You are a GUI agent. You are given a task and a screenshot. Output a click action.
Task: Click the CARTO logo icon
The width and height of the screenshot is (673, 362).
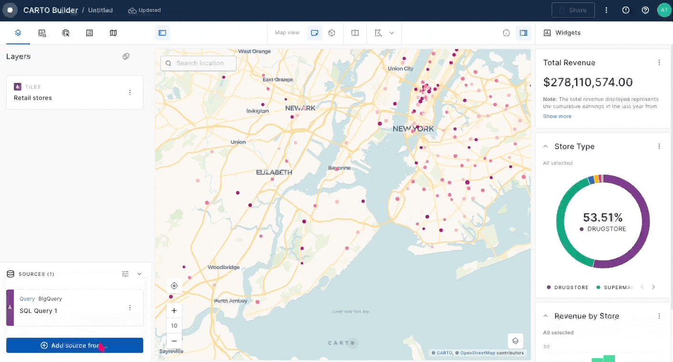pos(10,10)
